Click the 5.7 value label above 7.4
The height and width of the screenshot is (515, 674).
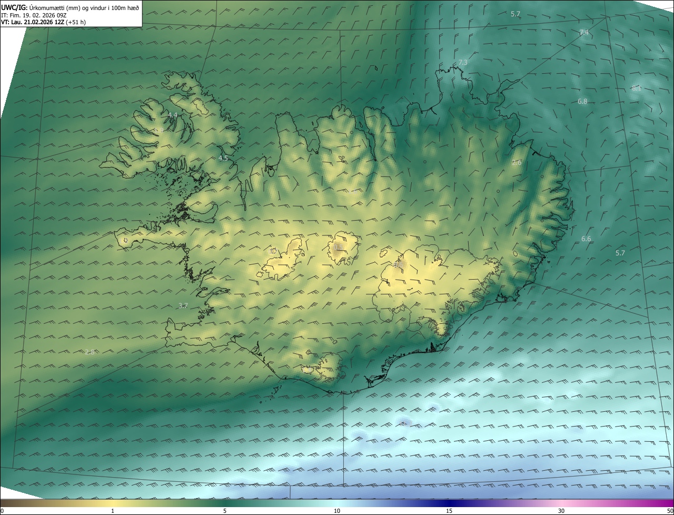click(516, 14)
